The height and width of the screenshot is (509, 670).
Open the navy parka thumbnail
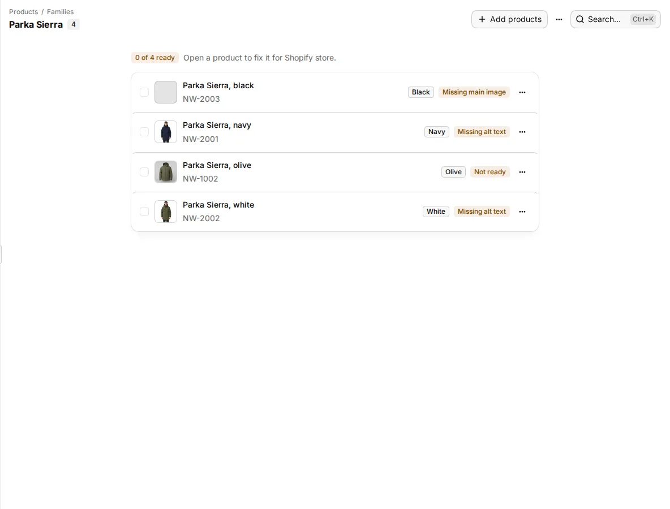point(166,132)
